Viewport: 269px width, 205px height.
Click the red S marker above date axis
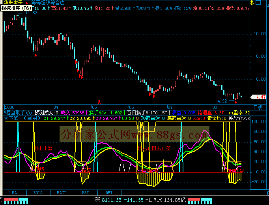[x=99, y=102]
